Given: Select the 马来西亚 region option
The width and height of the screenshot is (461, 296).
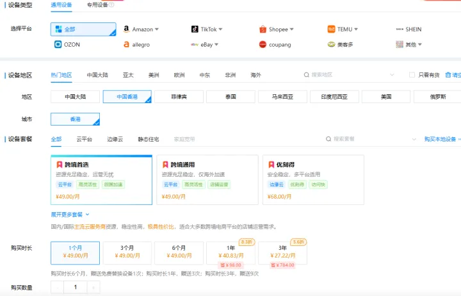Looking at the screenshot, I should (x=282, y=97).
